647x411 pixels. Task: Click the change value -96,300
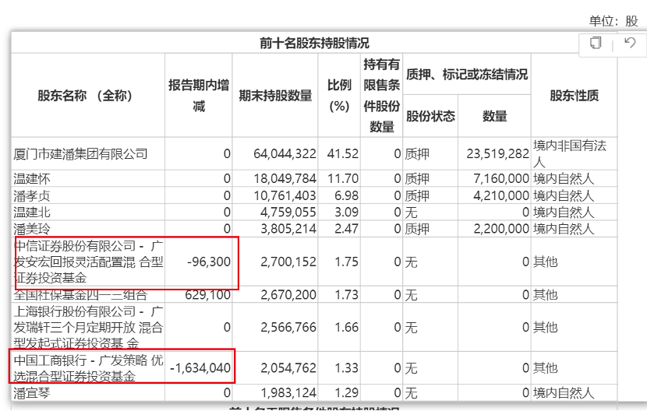click(209, 262)
